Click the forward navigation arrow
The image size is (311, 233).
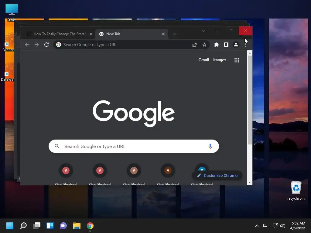coord(37,45)
